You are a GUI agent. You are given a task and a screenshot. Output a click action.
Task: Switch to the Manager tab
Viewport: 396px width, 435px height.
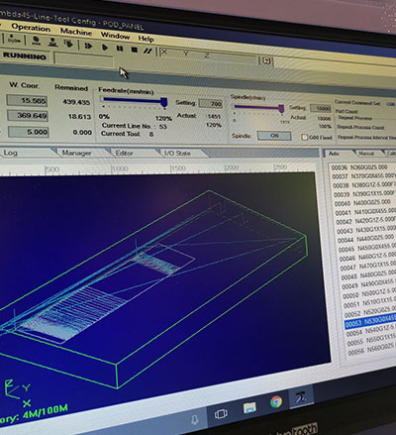point(76,153)
